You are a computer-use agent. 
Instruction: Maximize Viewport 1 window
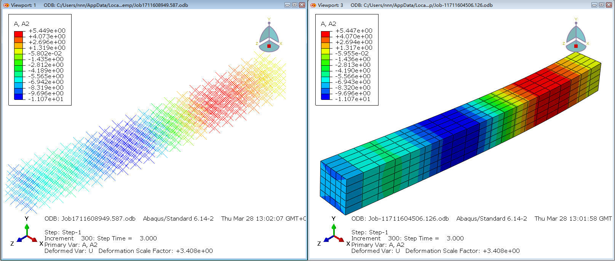pos(294,5)
